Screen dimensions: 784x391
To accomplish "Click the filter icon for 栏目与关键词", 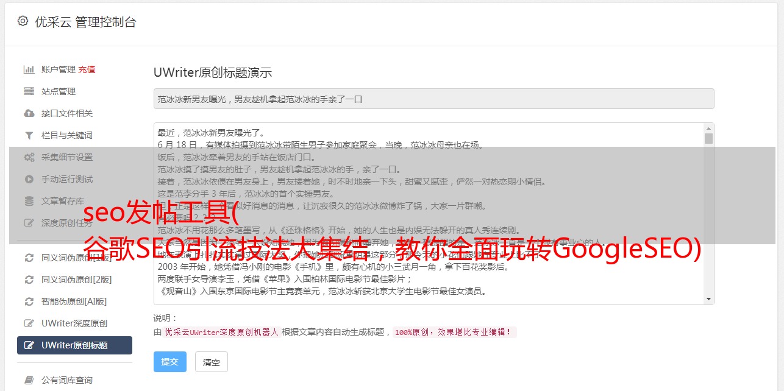I will click(x=29, y=135).
